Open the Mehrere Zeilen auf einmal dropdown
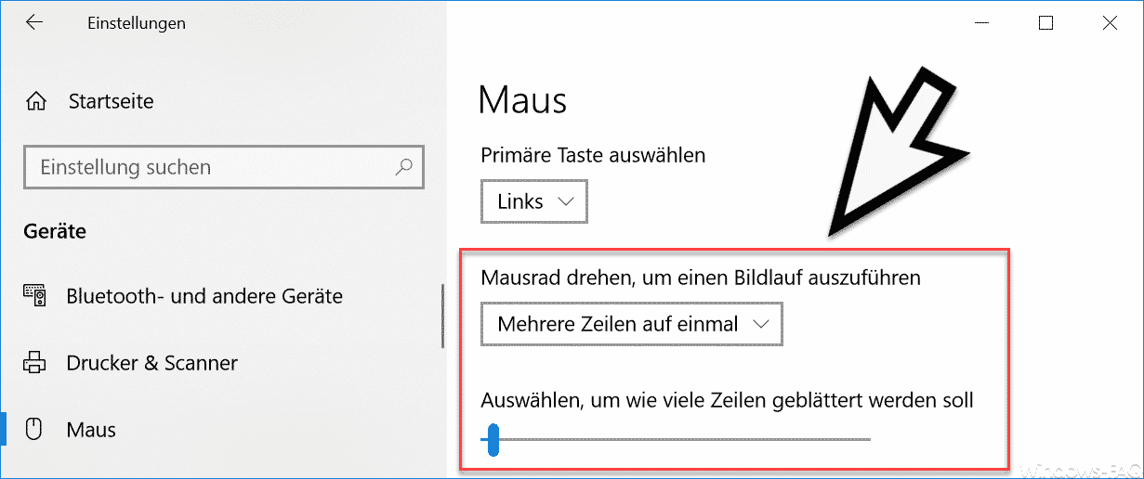1144x479 pixels. (632, 325)
